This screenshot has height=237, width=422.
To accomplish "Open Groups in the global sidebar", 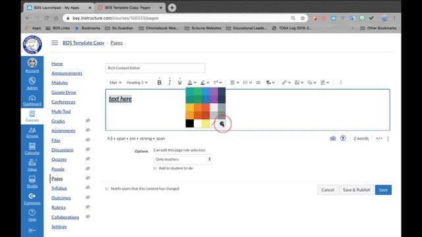I will pyautogui.click(x=32, y=133).
